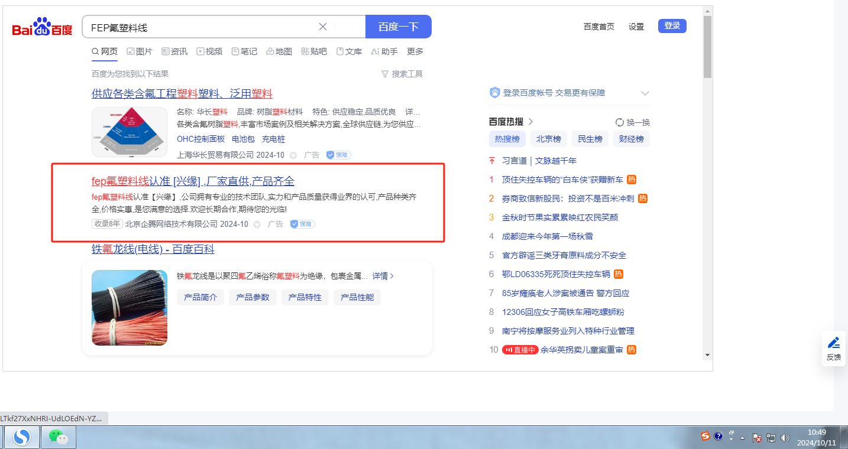
Task: Expand the 登录百度帐号 panel chevron
Action: [x=645, y=93]
